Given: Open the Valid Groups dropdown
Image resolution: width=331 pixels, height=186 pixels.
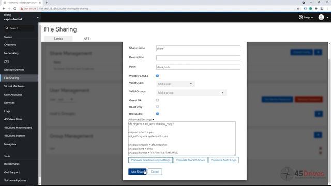Looking at the screenshot, I should (x=191, y=92).
